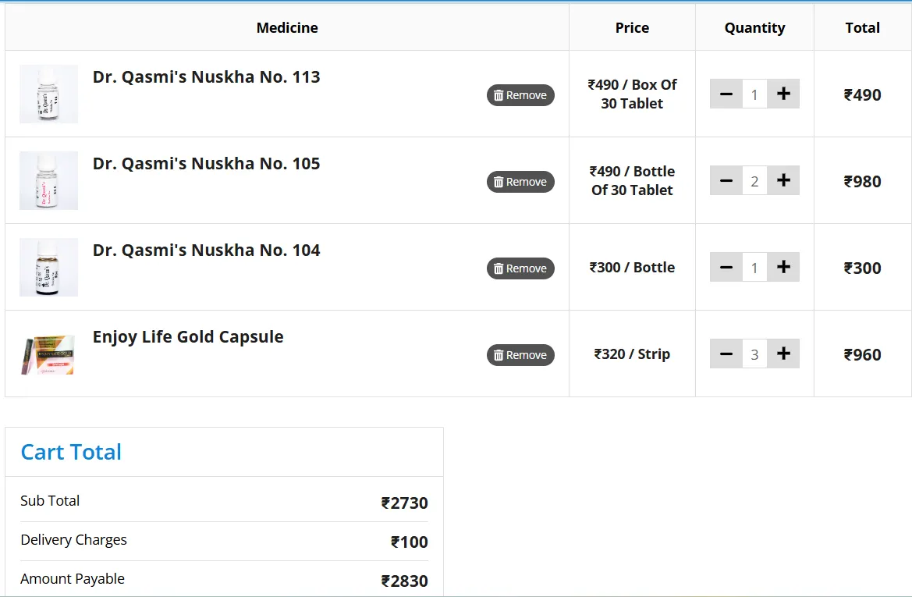Increase Enjoy Life Gold Capsule quantity
The height and width of the screenshot is (597, 912).
[783, 354]
